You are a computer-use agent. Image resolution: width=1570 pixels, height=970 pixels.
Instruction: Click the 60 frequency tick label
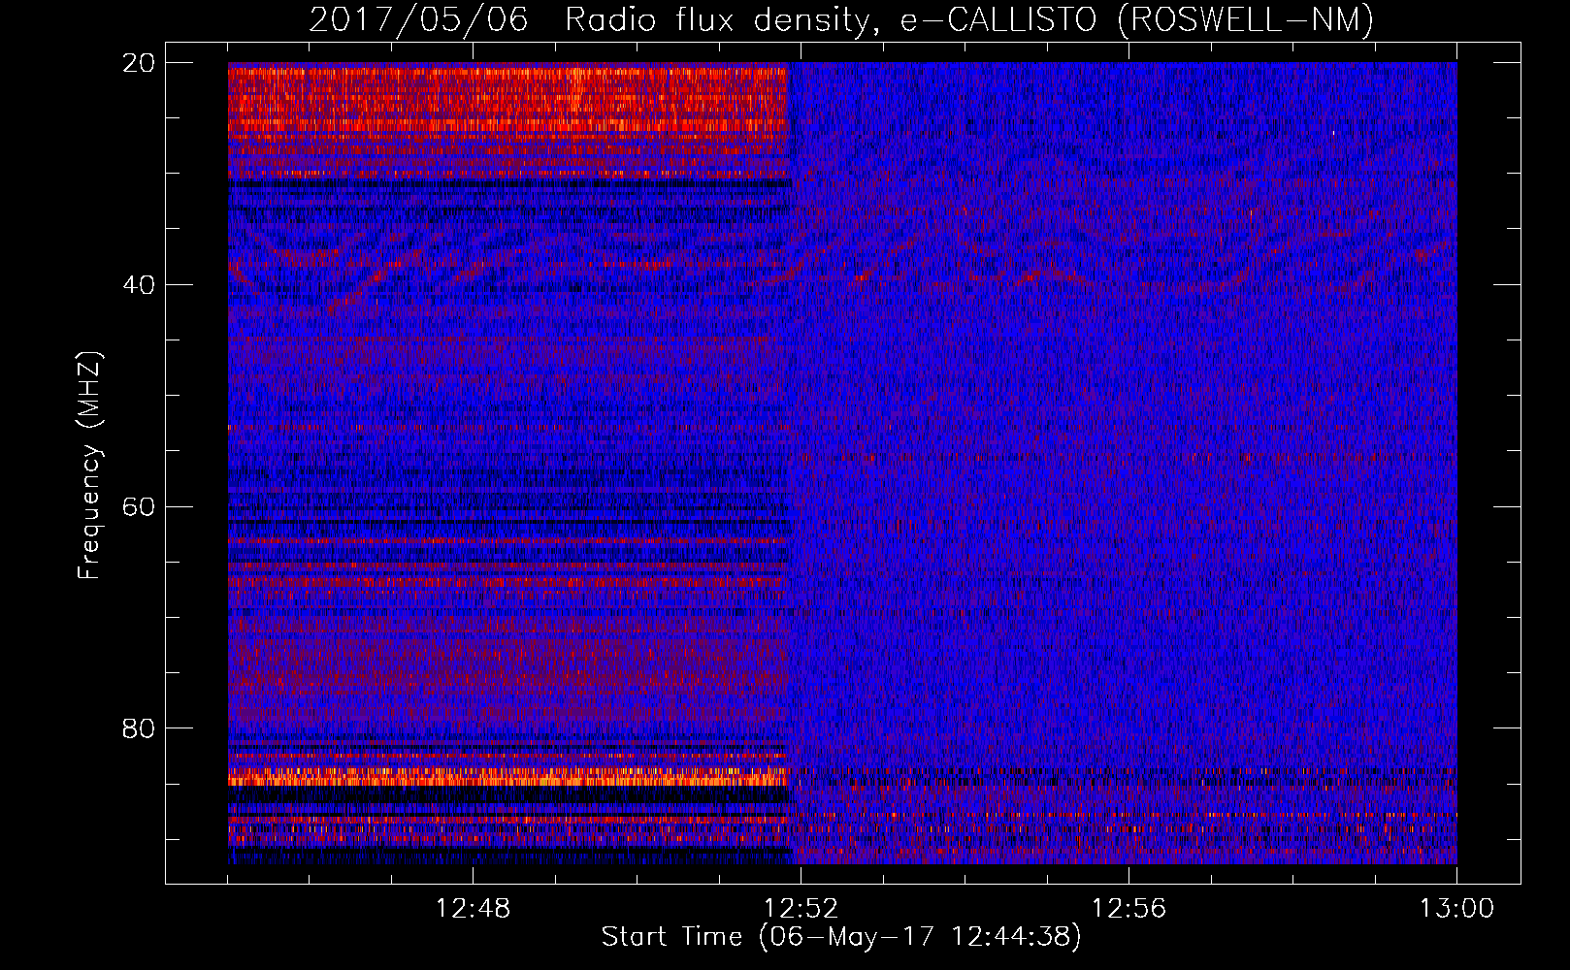coord(139,507)
